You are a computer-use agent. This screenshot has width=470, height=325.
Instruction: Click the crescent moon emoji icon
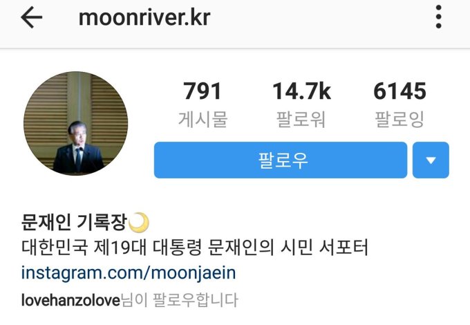(138, 223)
